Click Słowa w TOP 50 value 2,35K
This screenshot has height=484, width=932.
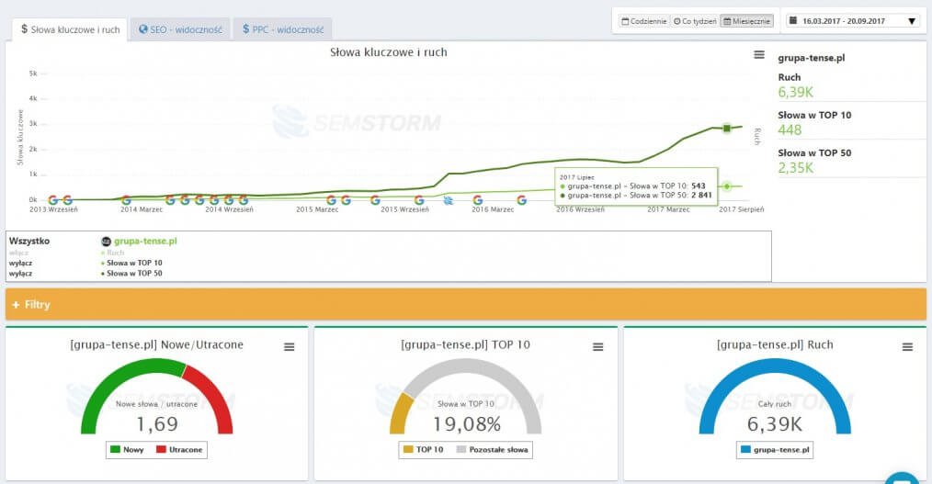click(x=795, y=168)
